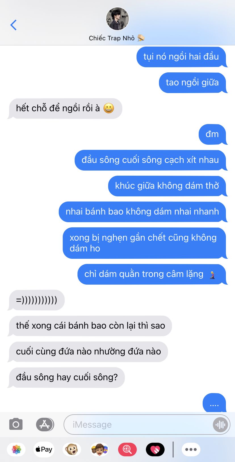Open the camera icon beside message field
Screen dimensions: 235x462
pos(16,425)
